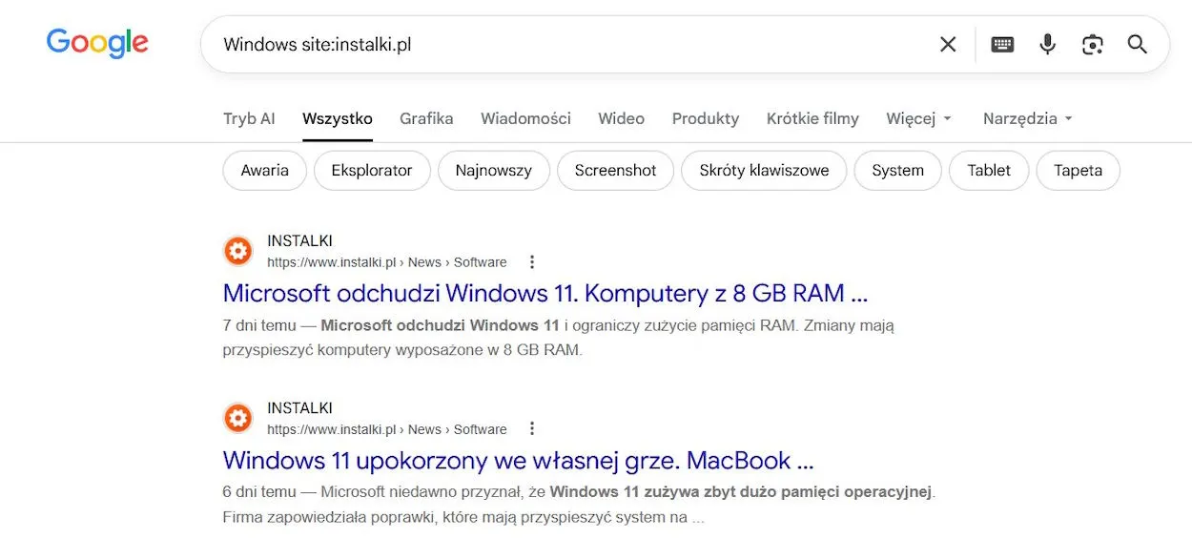This screenshot has height=560, width=1192.
Task: Start voice search with microphone icon
Action: pos(1048,44)
